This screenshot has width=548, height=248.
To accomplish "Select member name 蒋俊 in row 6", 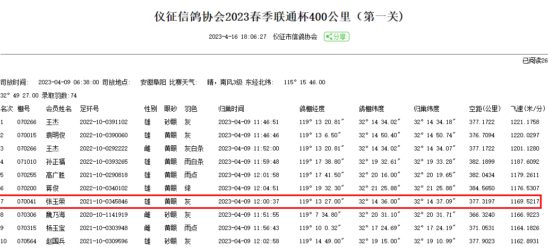I will tap(52, 188).
